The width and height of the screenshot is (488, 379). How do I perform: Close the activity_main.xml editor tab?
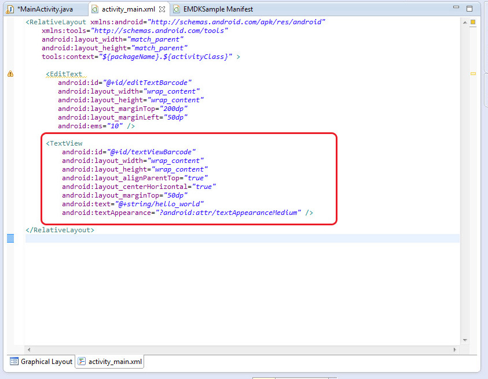[162, 9]
